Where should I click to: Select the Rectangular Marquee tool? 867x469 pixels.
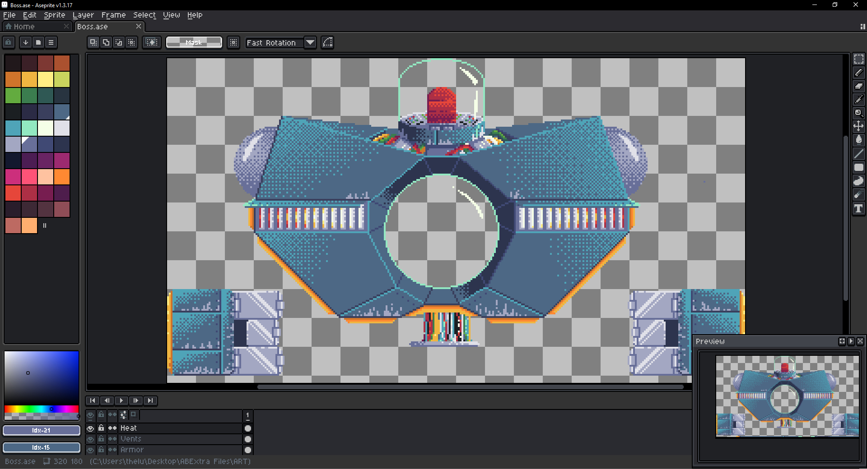[x=858, y=59]
